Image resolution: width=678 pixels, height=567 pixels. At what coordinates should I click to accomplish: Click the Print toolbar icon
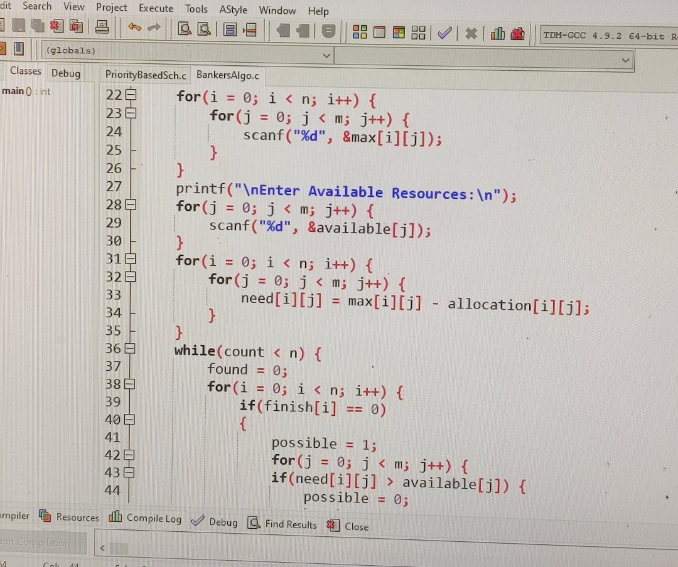pyautogui.click(x=102, y=27)
